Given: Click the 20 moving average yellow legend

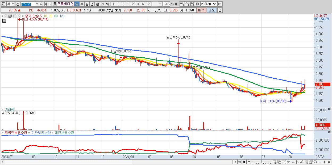Looking at the screenshot, I should [x=51, y=16].
